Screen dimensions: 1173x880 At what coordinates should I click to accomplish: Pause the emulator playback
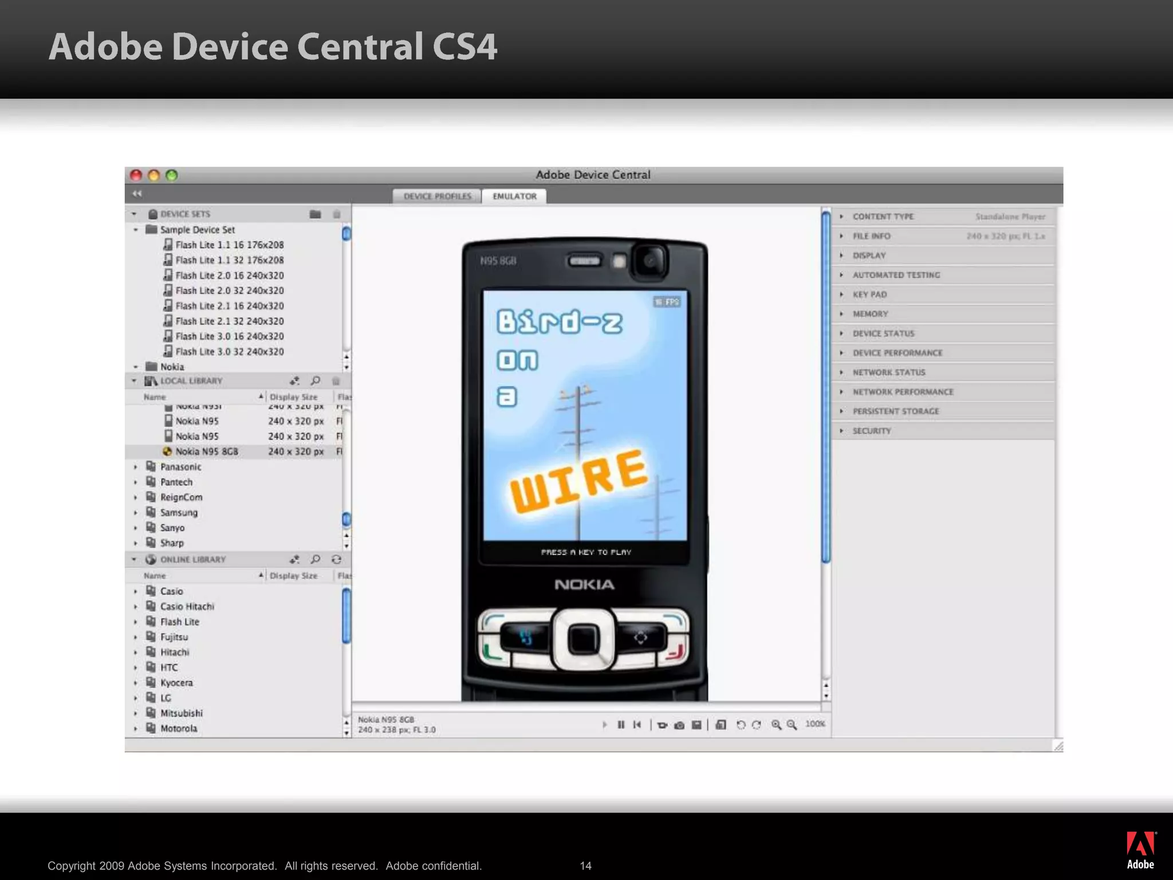621,725
